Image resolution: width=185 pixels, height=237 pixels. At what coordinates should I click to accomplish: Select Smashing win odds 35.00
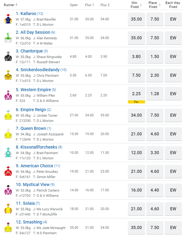(136, 227)
